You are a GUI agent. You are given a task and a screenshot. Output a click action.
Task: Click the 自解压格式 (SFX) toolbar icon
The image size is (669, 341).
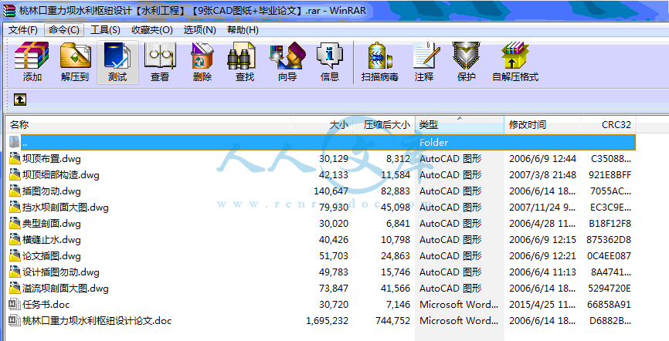pyautogui.click(x=515, y=56)
